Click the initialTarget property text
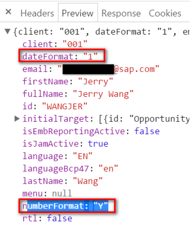 tap(105, 119)
